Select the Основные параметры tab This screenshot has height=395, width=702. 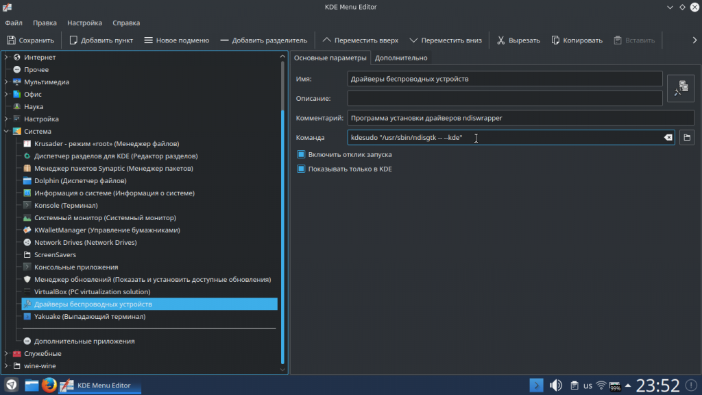(x=330, y=58)
